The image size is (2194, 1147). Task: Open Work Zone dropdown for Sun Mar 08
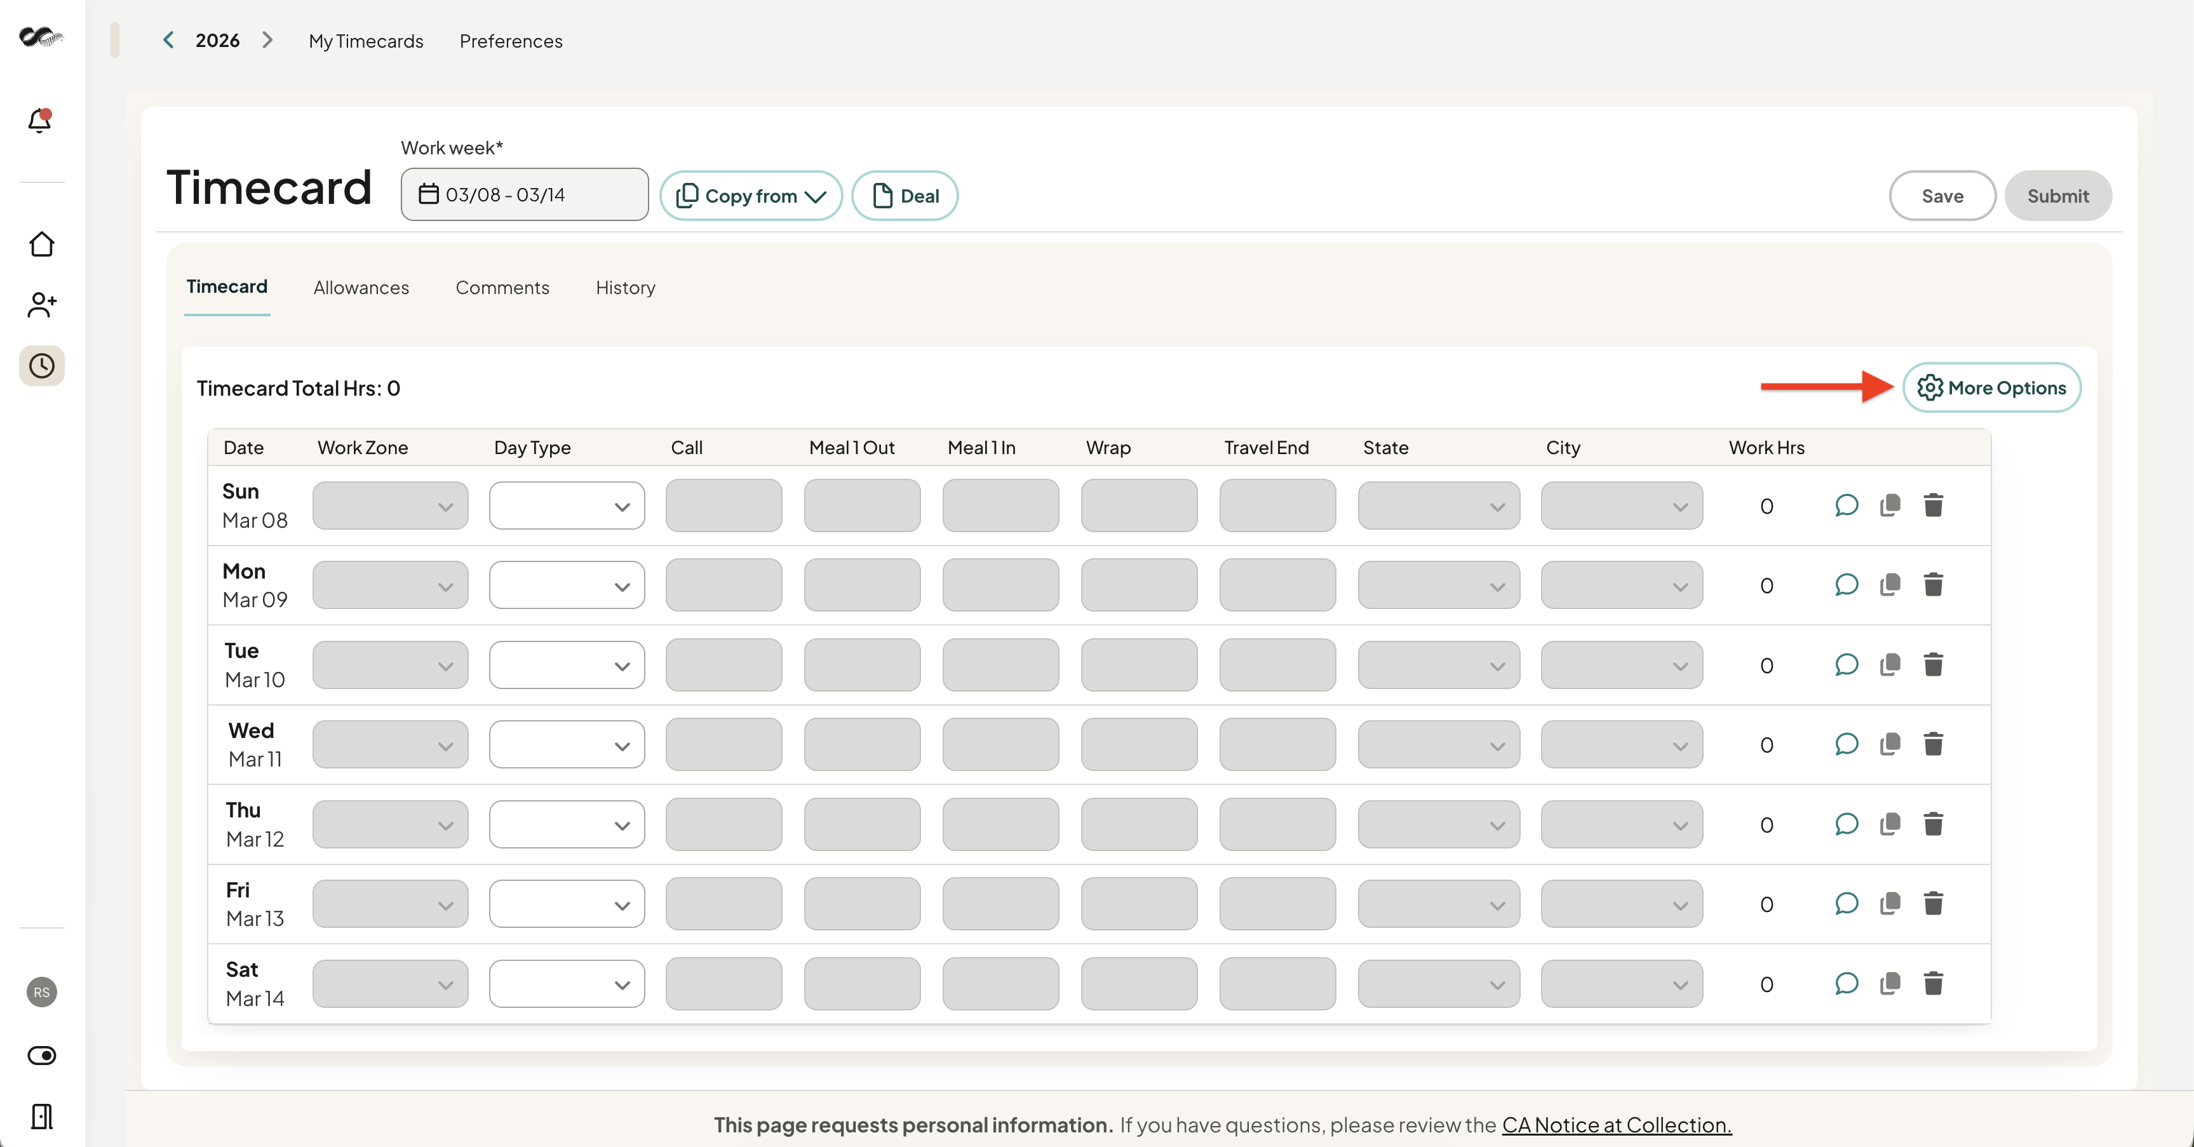pyautogui.click(x=390, y=506)
